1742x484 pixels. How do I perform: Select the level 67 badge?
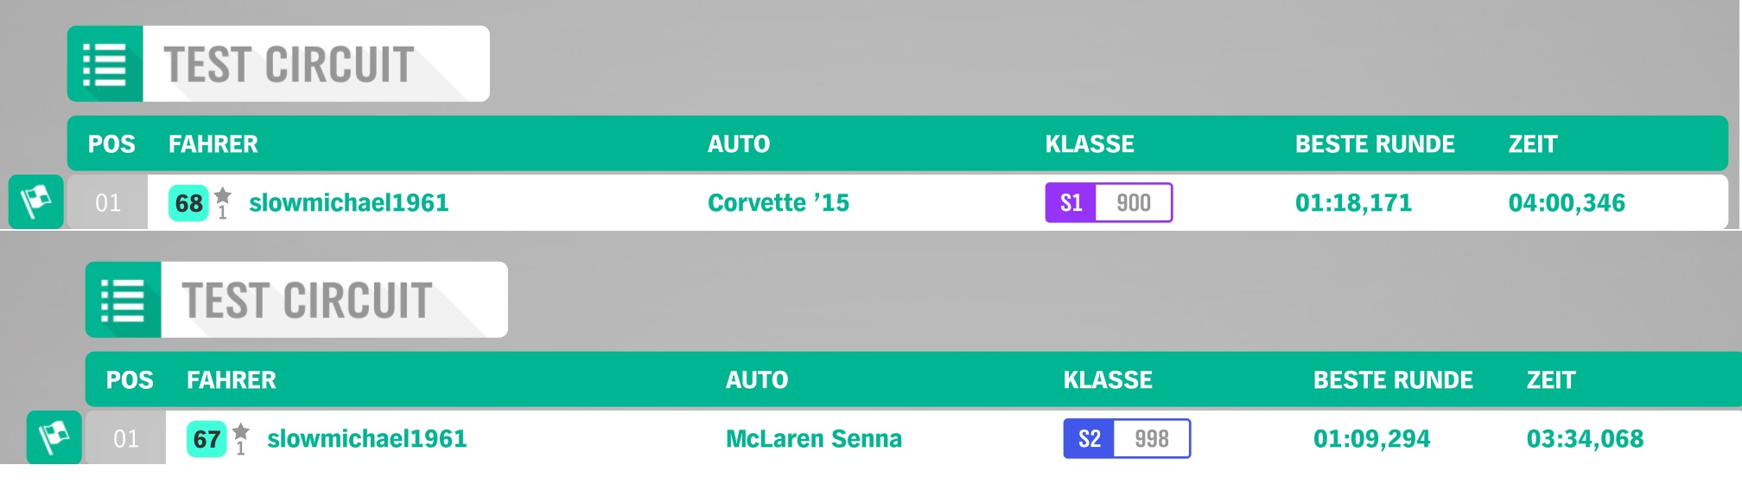pos(207,439)
